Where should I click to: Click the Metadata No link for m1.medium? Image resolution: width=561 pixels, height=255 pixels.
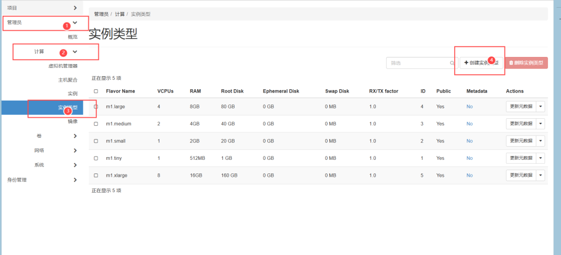[x=470, y=124]
